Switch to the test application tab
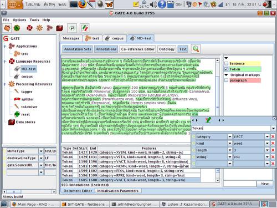Viewport: 277px width, 208px height. click(x=92, y=38)
